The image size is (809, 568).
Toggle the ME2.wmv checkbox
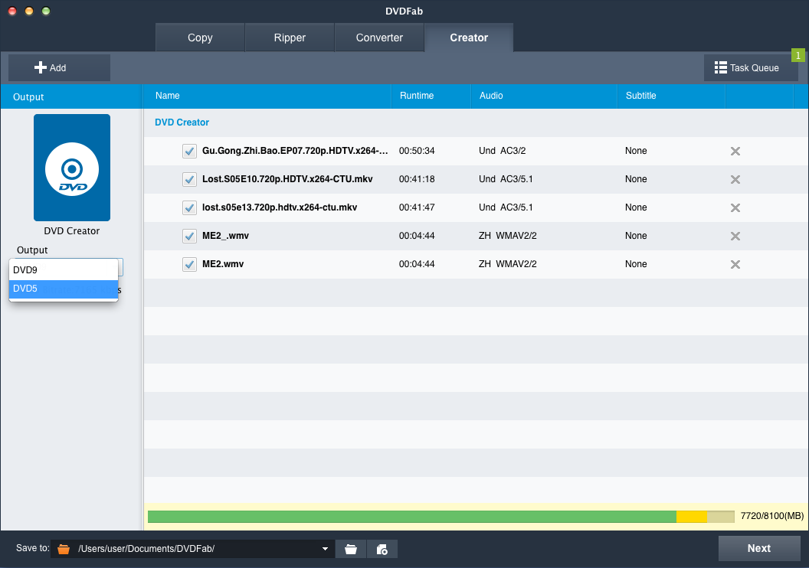(189, 264)
